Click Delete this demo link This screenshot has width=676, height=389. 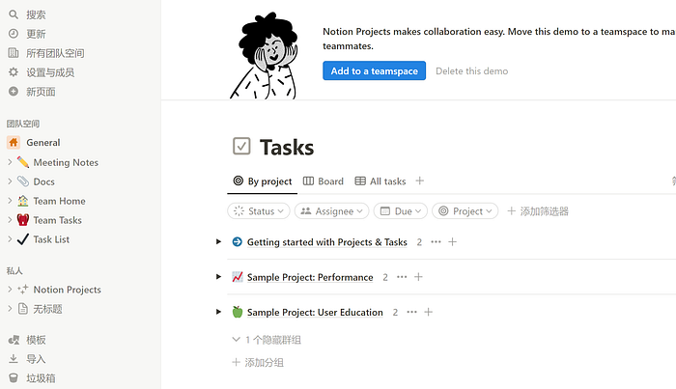[471, 71]
